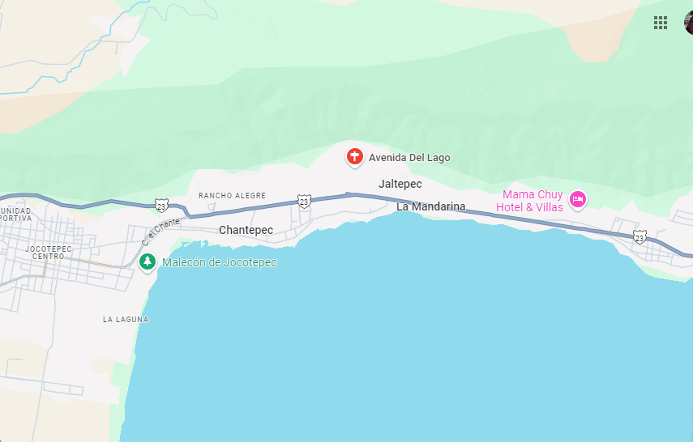The image size is (693, 442).
Task: Open the Mama Chuy Hotel & Villas label
Action: [529, 201]
